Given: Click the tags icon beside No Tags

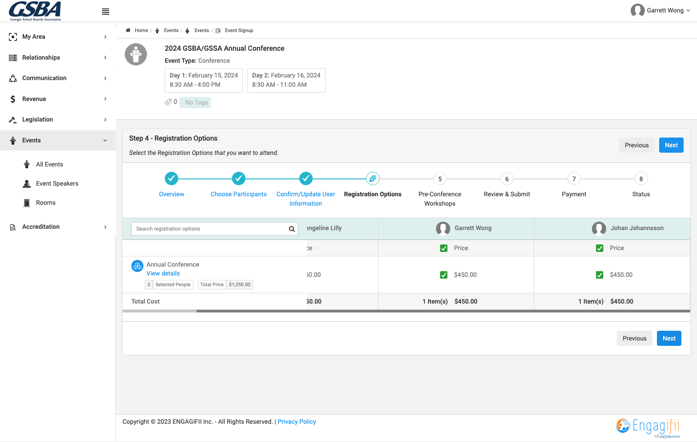Looking at the screenshot, I should (x=168, y=102).
